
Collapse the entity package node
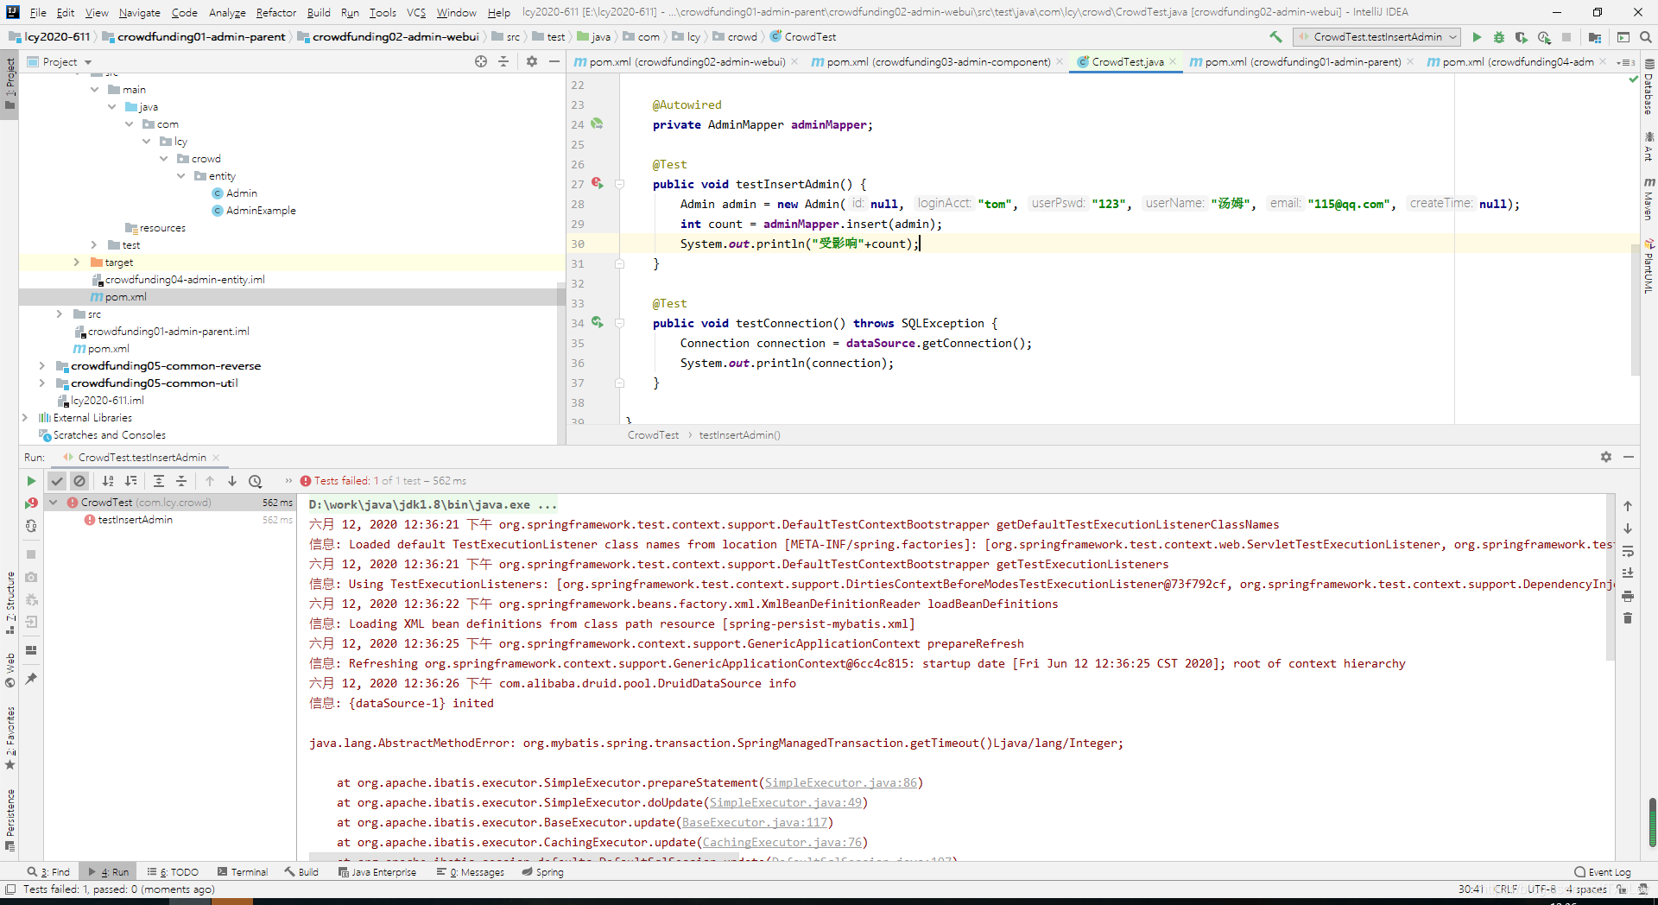180,176
